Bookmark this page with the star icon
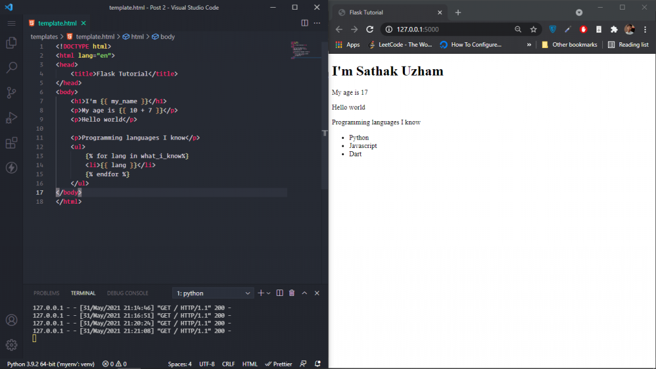The image size is (656, 369). (x=534, y=29)
